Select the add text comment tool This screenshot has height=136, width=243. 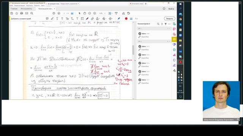point(77,19)
